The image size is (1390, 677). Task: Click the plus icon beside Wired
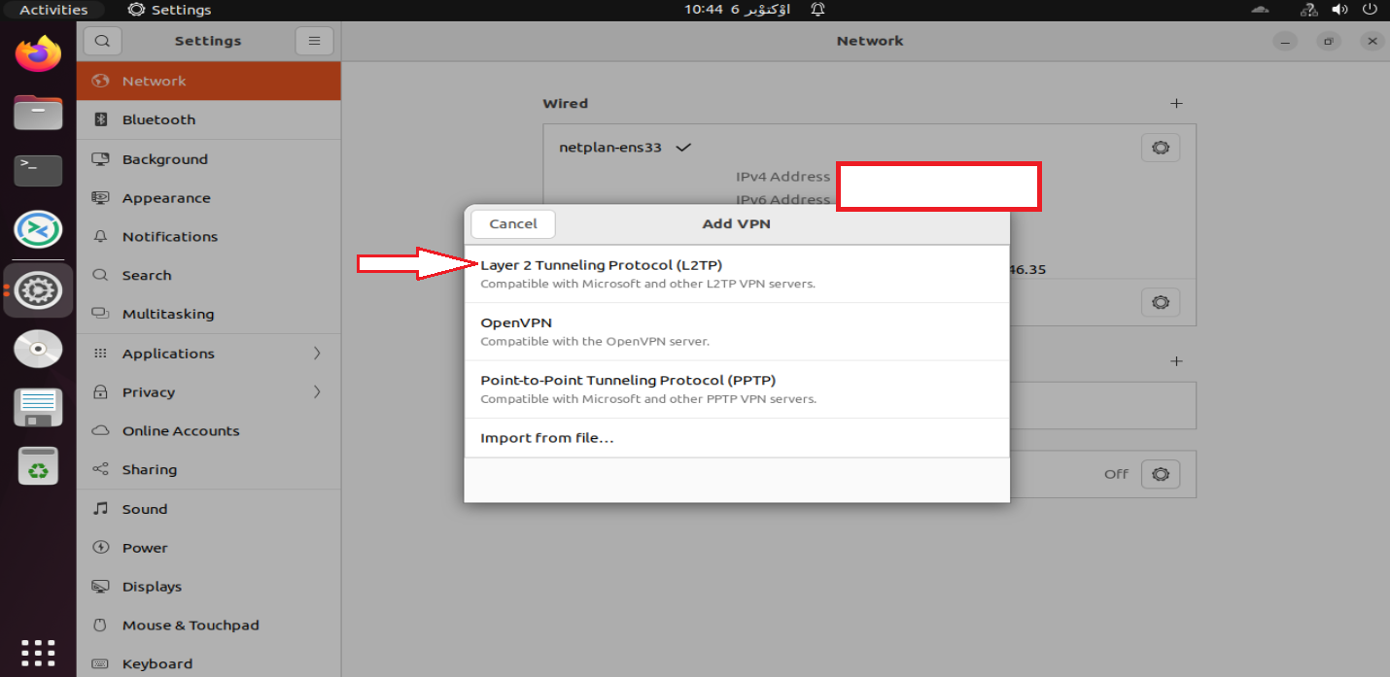click(x=1176, y=103)
